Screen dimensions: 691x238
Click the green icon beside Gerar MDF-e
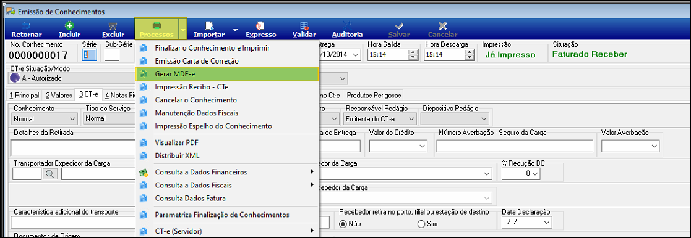tap(143, 74)
